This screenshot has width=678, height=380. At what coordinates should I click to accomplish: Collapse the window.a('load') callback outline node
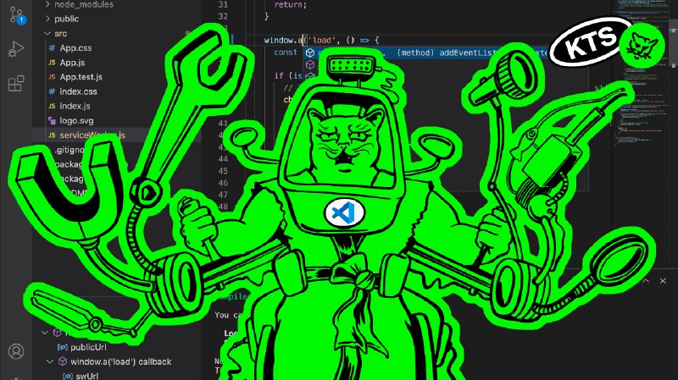50,362
